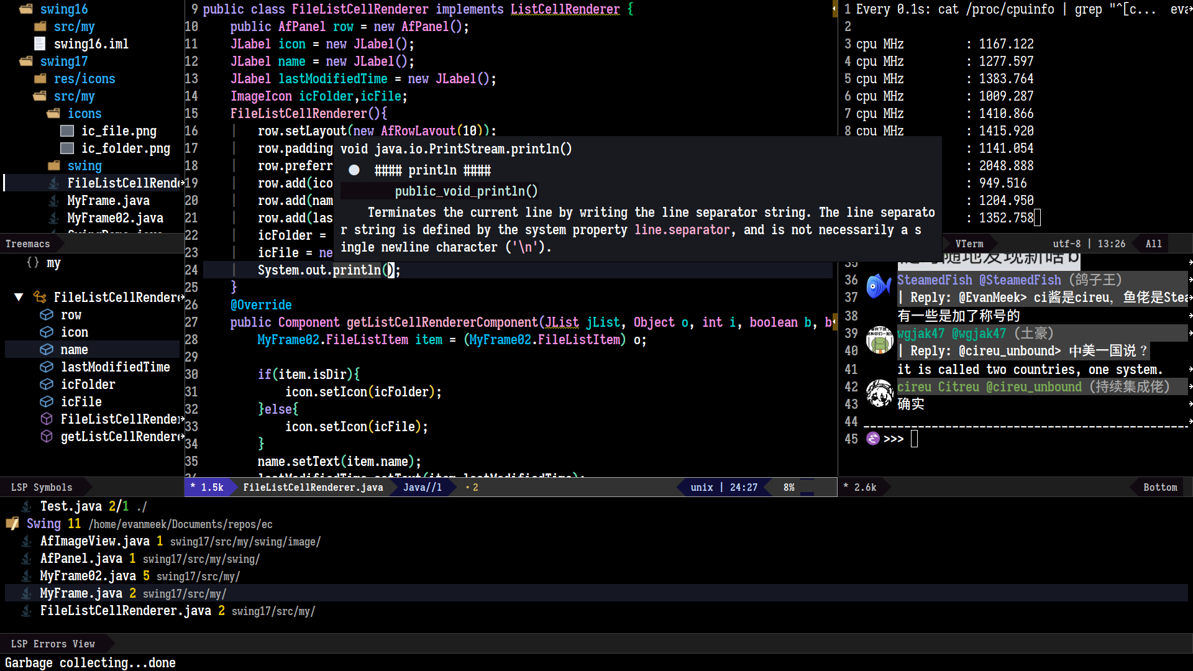This screenshot has height=671, width=1193.
Task: Click the 8% scroll position indicator
Action: (789, 488)
